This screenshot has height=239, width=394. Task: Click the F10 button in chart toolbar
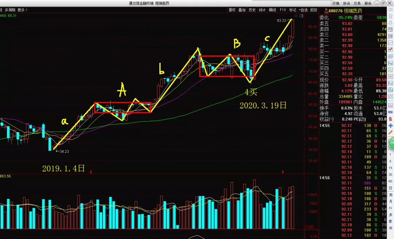pyautogui.click(x=283, y=10)
